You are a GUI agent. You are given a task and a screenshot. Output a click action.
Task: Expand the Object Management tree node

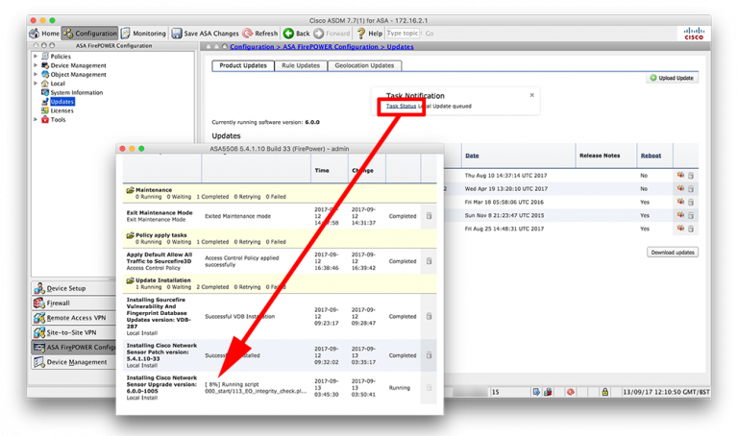(36, 74)
